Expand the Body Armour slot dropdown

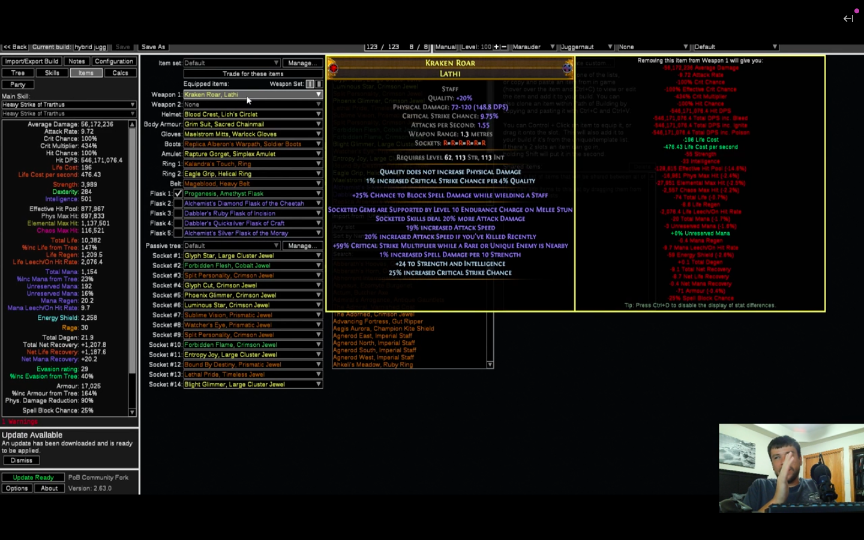tap(253, 124)
